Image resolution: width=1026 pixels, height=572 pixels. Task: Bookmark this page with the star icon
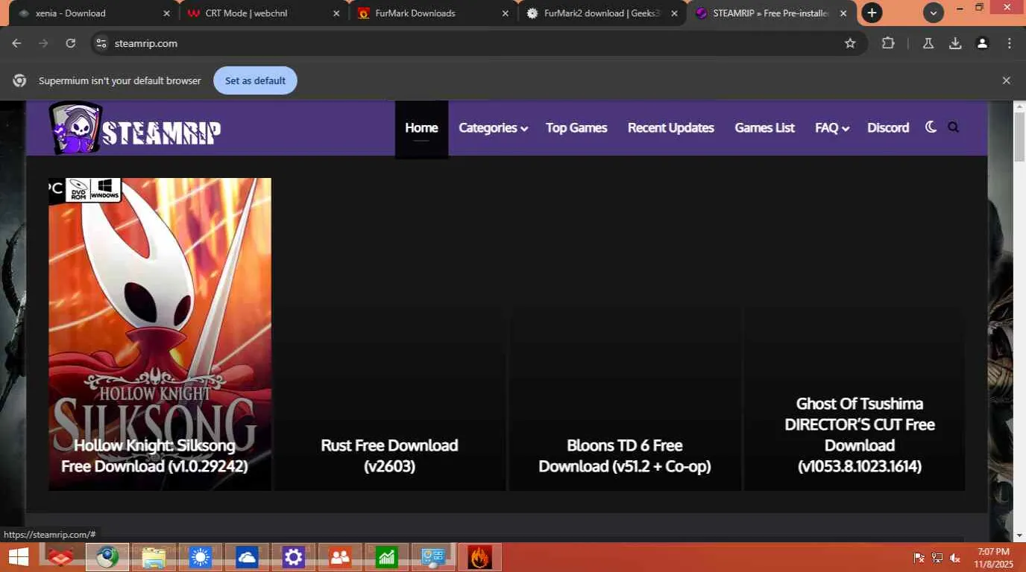pyautogui.click(x=850, y=43)
